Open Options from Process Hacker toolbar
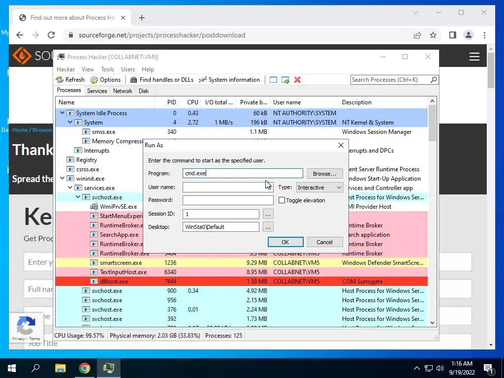Screen dimensions: 504x378 tap(105, 80)
